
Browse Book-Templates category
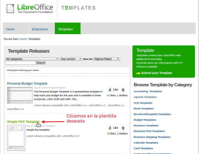144,109
